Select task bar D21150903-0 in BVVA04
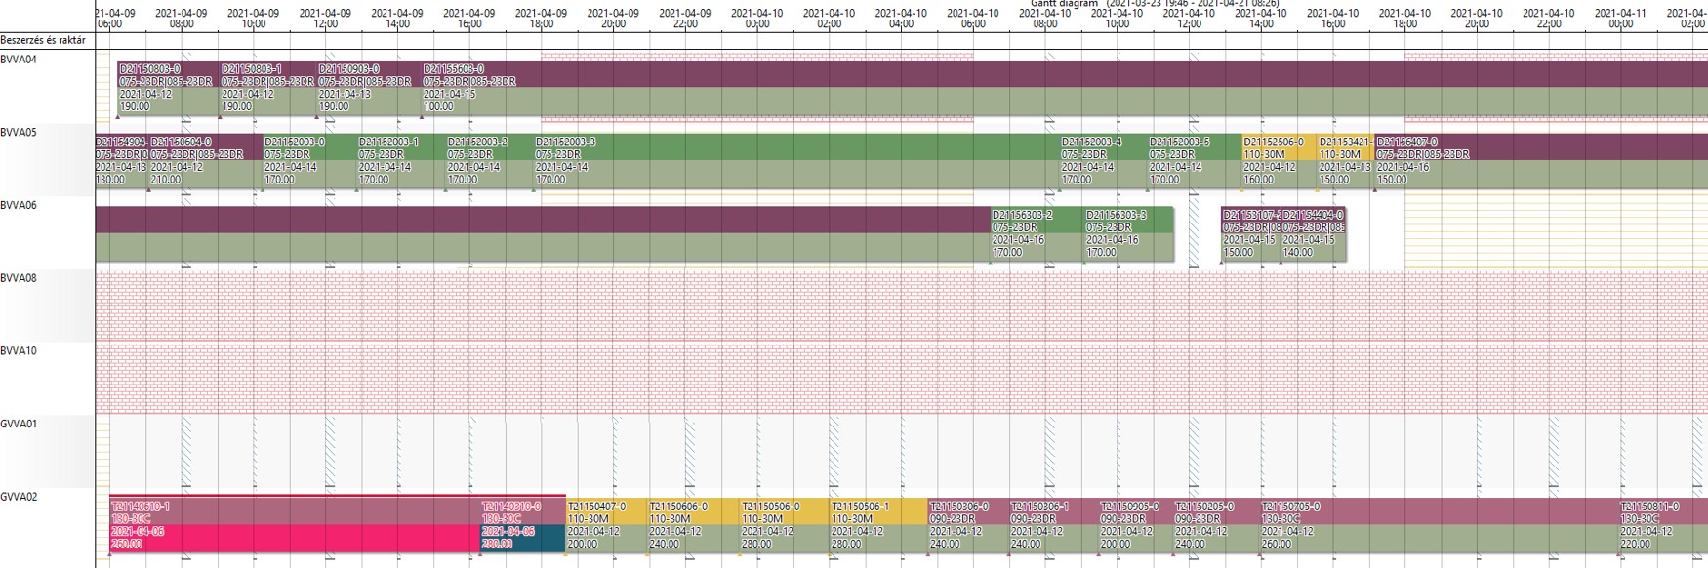 [x=369, y=88]
